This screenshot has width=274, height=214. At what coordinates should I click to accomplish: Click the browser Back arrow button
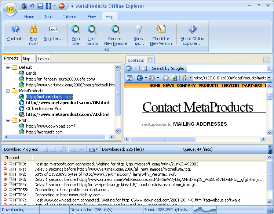(x=140, y=78)
